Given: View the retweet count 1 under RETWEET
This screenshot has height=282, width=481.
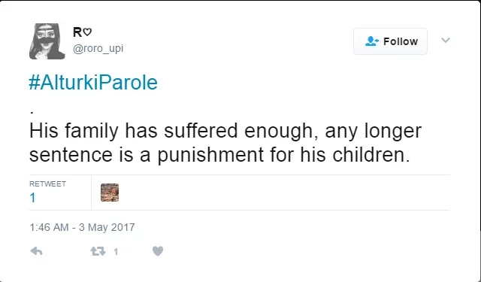Looking at the screenshot, I should [x=32, y=198].
